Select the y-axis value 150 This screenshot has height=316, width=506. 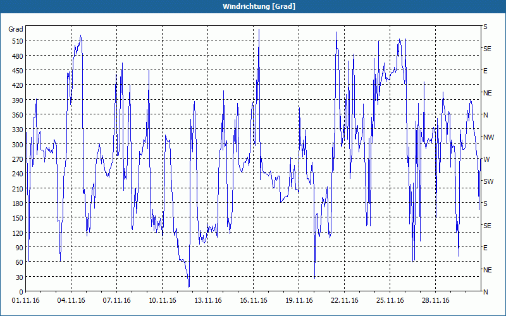point(18,218)
